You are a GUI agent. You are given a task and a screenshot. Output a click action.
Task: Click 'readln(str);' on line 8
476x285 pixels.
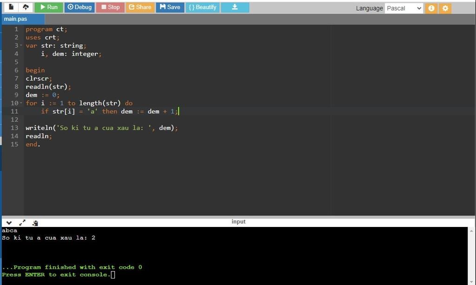coord(48,87)
